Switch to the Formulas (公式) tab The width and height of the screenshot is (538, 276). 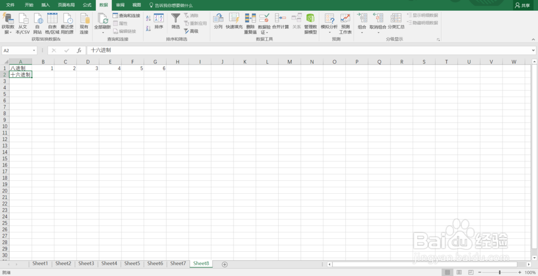[x=87, y=5]
